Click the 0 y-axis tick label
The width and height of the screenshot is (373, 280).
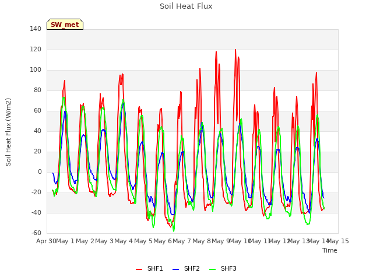[40, 171]
